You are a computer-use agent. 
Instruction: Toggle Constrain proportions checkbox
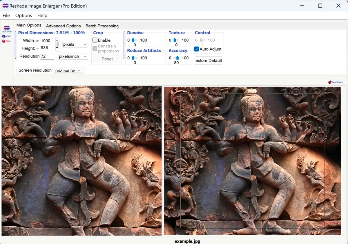[x=95, y=49]
